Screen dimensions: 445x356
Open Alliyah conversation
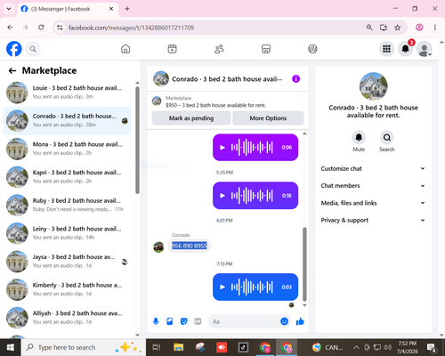67,318
